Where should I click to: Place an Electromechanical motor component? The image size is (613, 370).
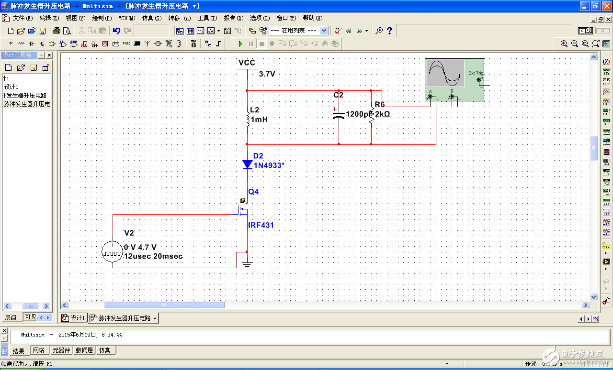158,44
